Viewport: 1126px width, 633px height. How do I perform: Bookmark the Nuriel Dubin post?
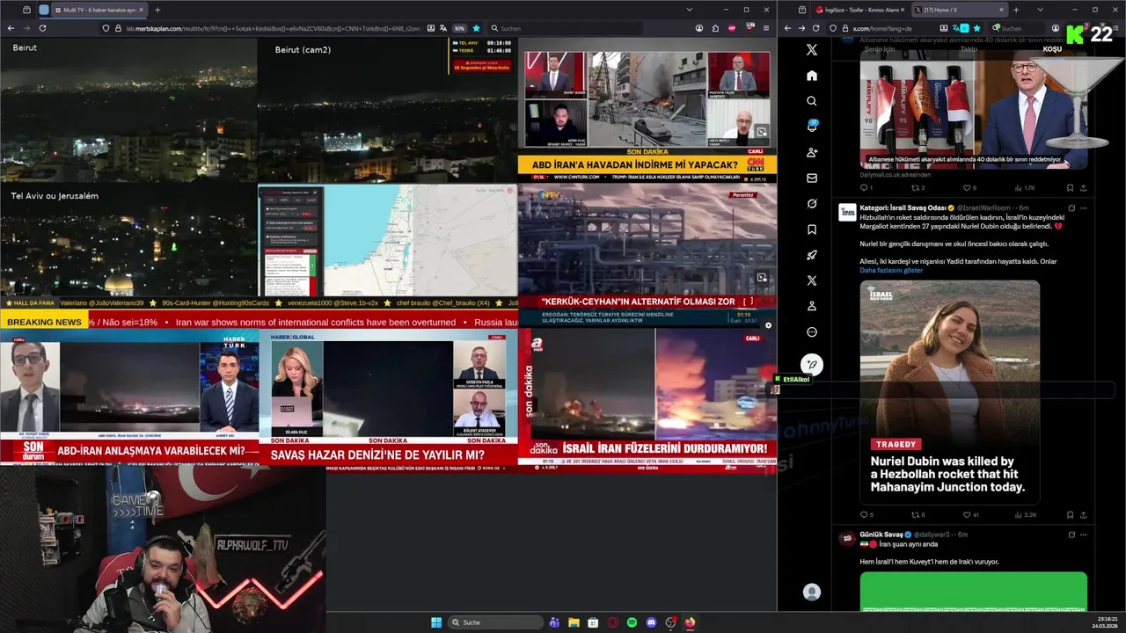tap(1070, 515)
